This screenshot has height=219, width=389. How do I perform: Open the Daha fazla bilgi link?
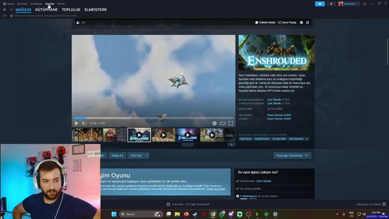tap(216, 189)
